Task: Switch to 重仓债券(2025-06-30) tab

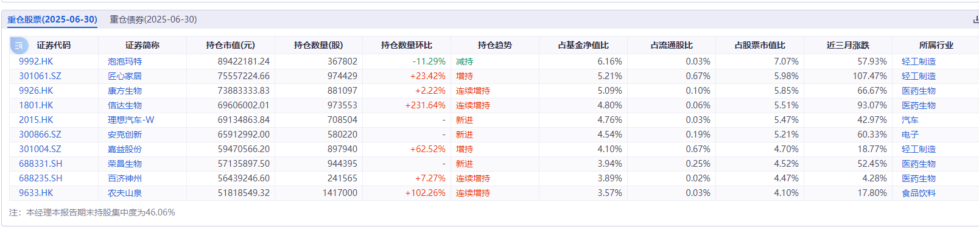Action: tap(153, 19)
